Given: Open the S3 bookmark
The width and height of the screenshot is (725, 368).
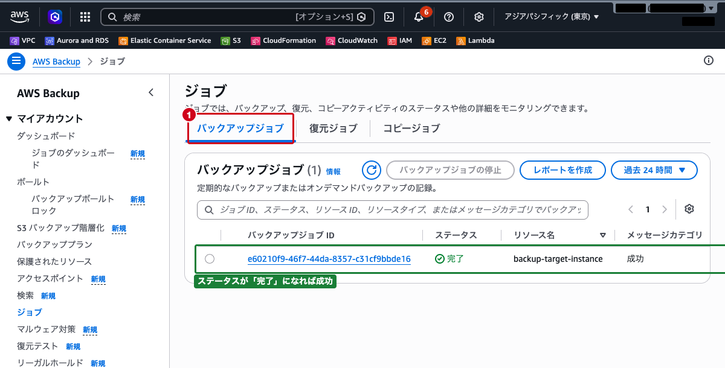Looking at the screenshot, I should (x=231, y=40).
